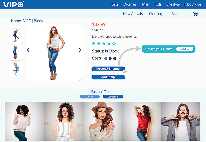
Task: Click the third rating star
Action: click(x=104, y=43)
